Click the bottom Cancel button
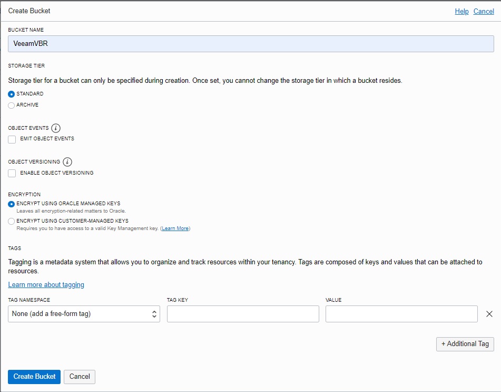This screenshot has height=392, width=501. 80,377
